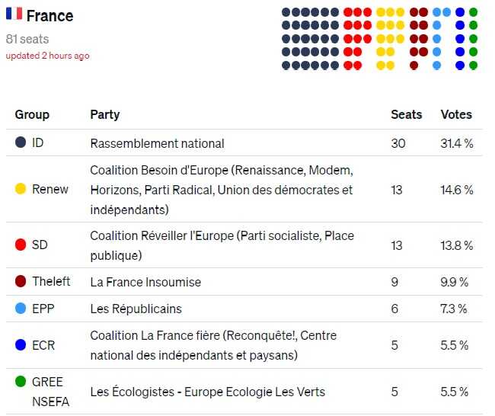Image resolution: width=495 pixels, height=416 pixels.
Task: Click the French flag icon
Action: 14,14
